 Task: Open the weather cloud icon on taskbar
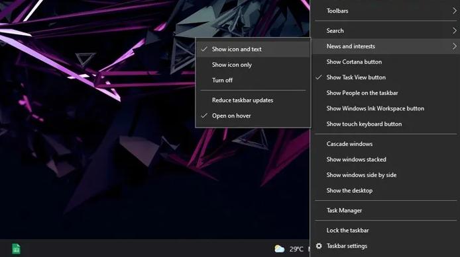pyautogui.click(x=279, y=249)
